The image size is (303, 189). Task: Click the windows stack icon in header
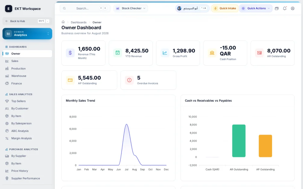(x=277, y=8)
